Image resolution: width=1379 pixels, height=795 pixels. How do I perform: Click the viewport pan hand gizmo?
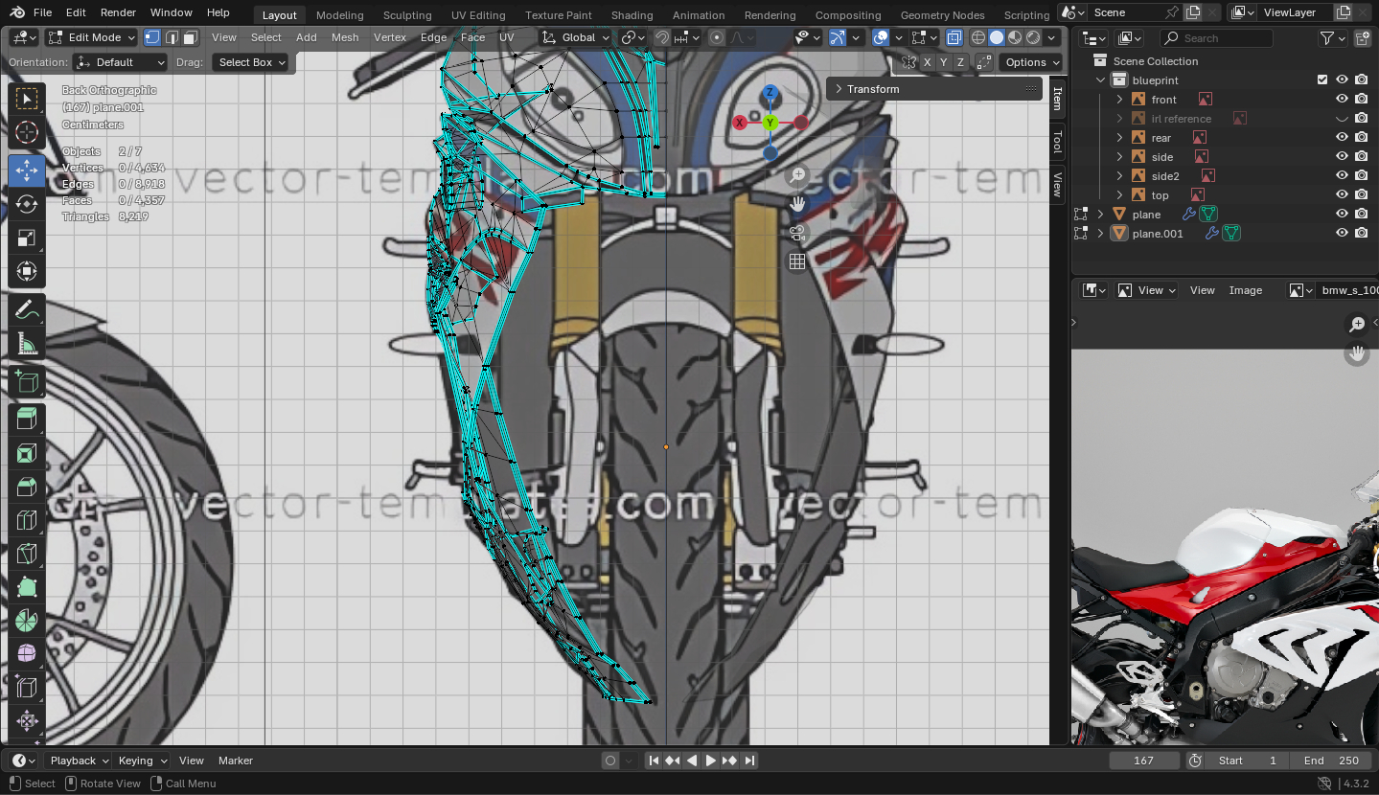[x=797, y=204]
